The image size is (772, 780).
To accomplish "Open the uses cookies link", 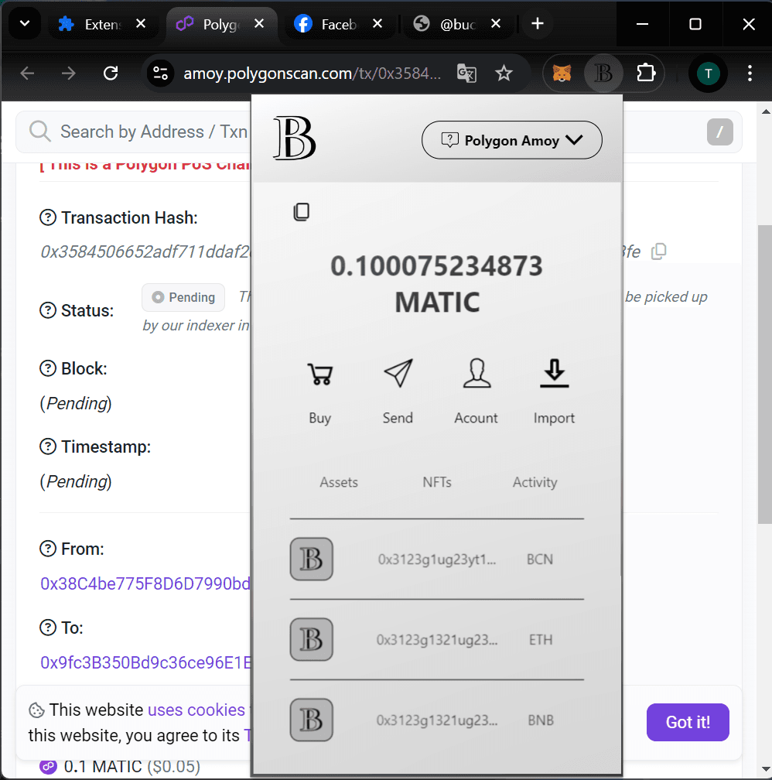I will (x=196, y=710).
